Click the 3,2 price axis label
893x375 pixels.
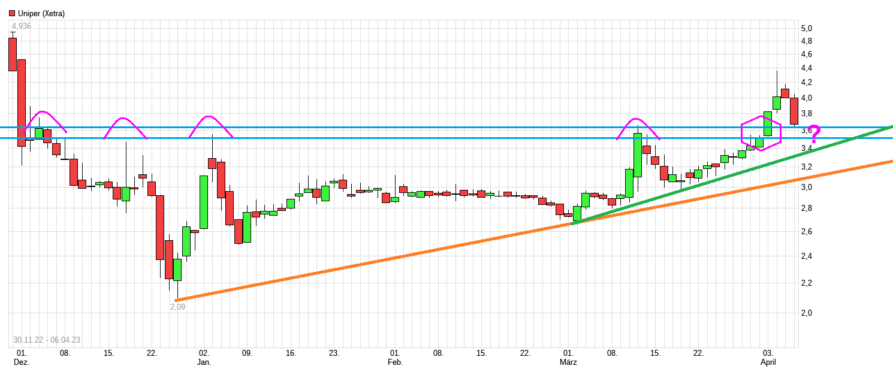[x=806, y=167]
